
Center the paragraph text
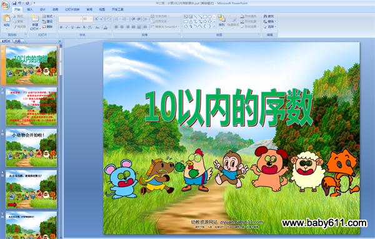pos(122,27)
